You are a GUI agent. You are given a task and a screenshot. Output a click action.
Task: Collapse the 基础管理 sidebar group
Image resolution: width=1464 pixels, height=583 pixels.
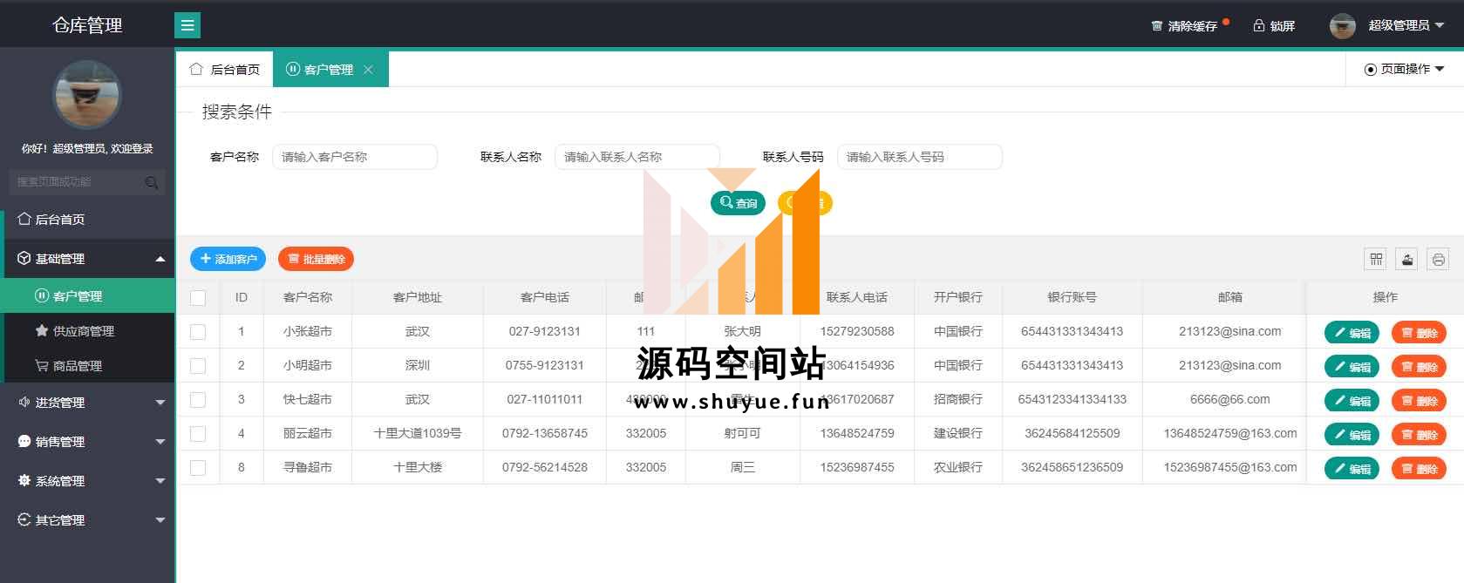click(x=87, y=259)
